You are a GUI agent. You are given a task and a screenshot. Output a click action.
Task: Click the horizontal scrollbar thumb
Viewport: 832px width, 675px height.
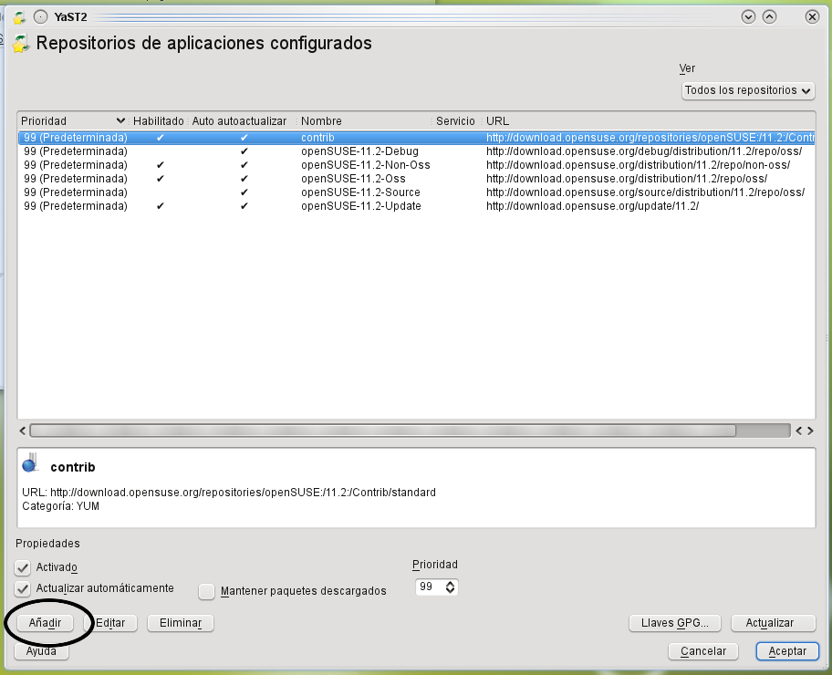pyautogui.click(x=383, y=431)
